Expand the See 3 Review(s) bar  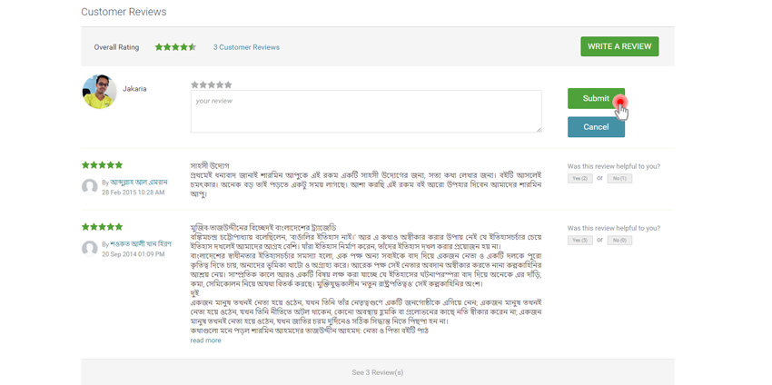coord(377,372)
